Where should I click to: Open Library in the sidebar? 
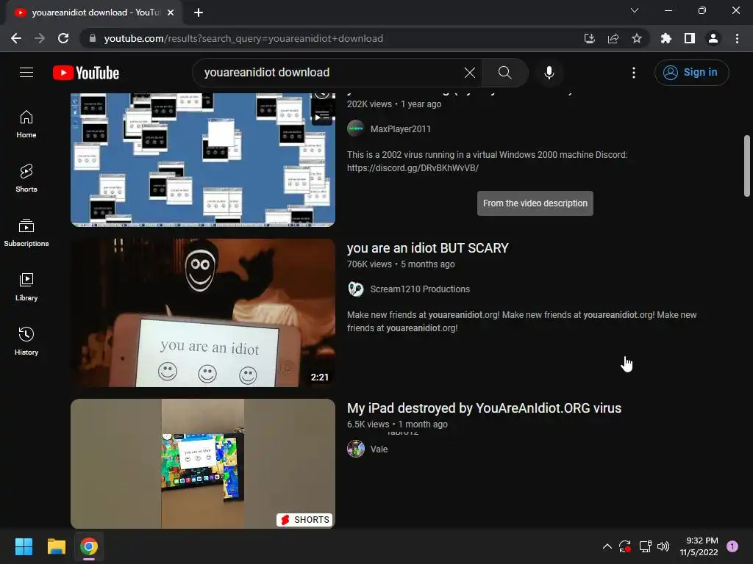(x=26, y=287)
